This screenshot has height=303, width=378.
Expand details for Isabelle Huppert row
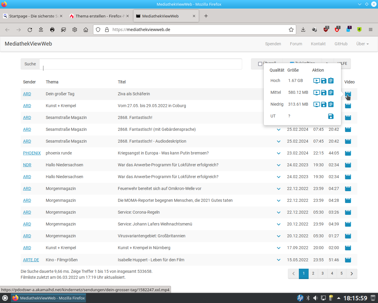point(278,260)
